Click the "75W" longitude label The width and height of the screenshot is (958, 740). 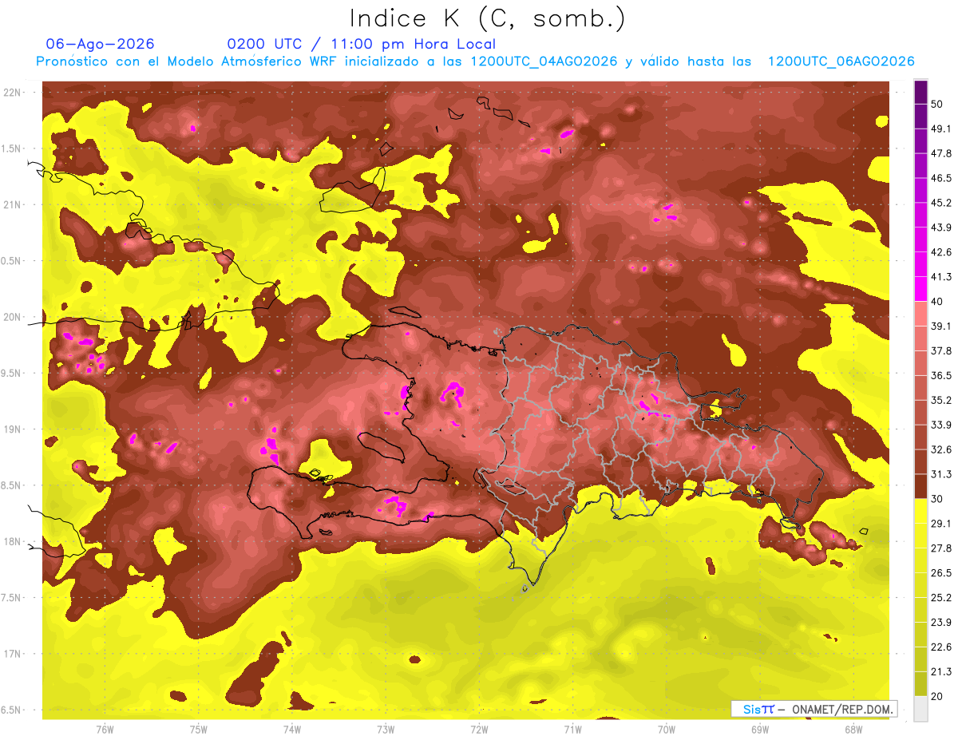199,730
